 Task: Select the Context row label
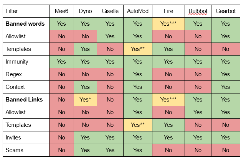(x=15, y=87)
